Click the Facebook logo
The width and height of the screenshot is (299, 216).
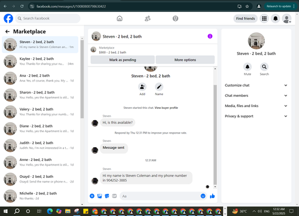[8, 19]
